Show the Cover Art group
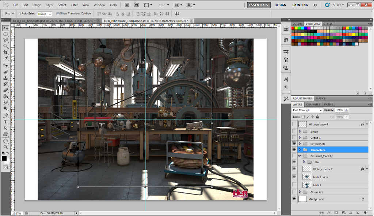The image size is (374, 216). (x=294, y=192)
